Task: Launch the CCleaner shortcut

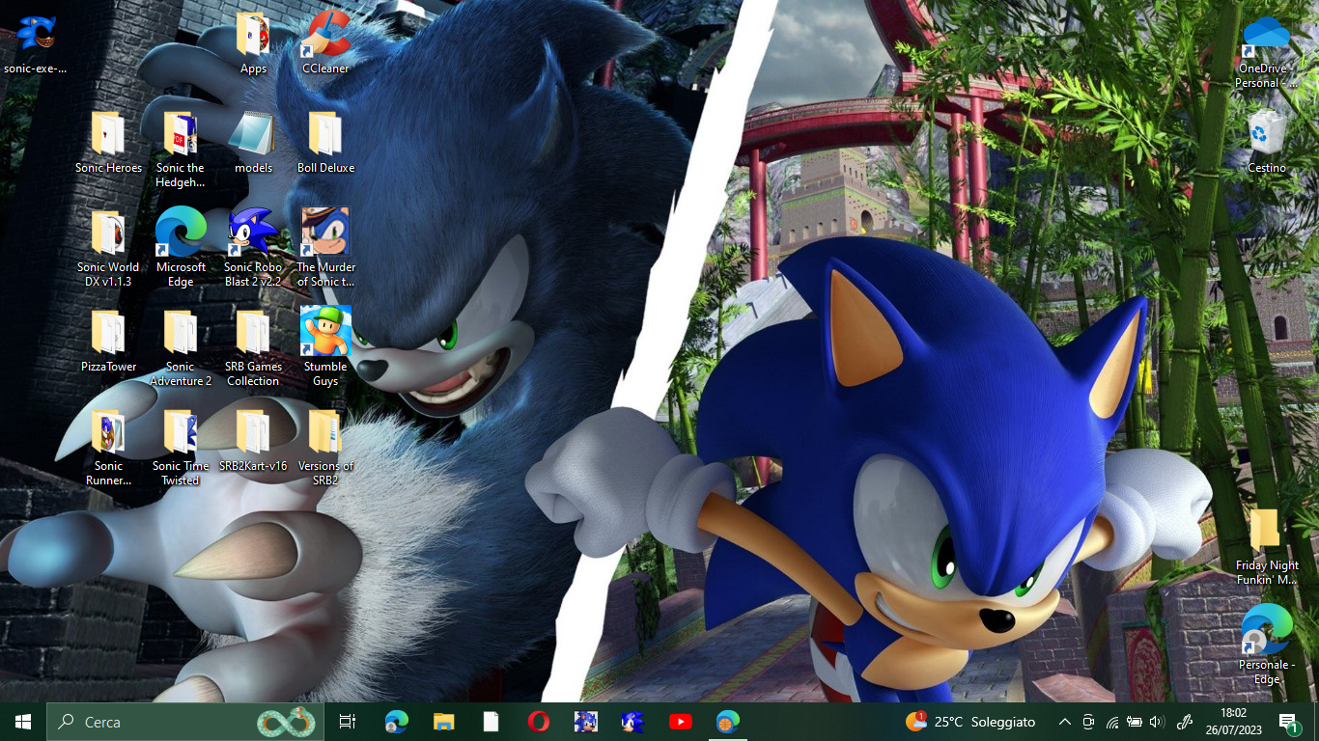Action: [x=325, y=43]
